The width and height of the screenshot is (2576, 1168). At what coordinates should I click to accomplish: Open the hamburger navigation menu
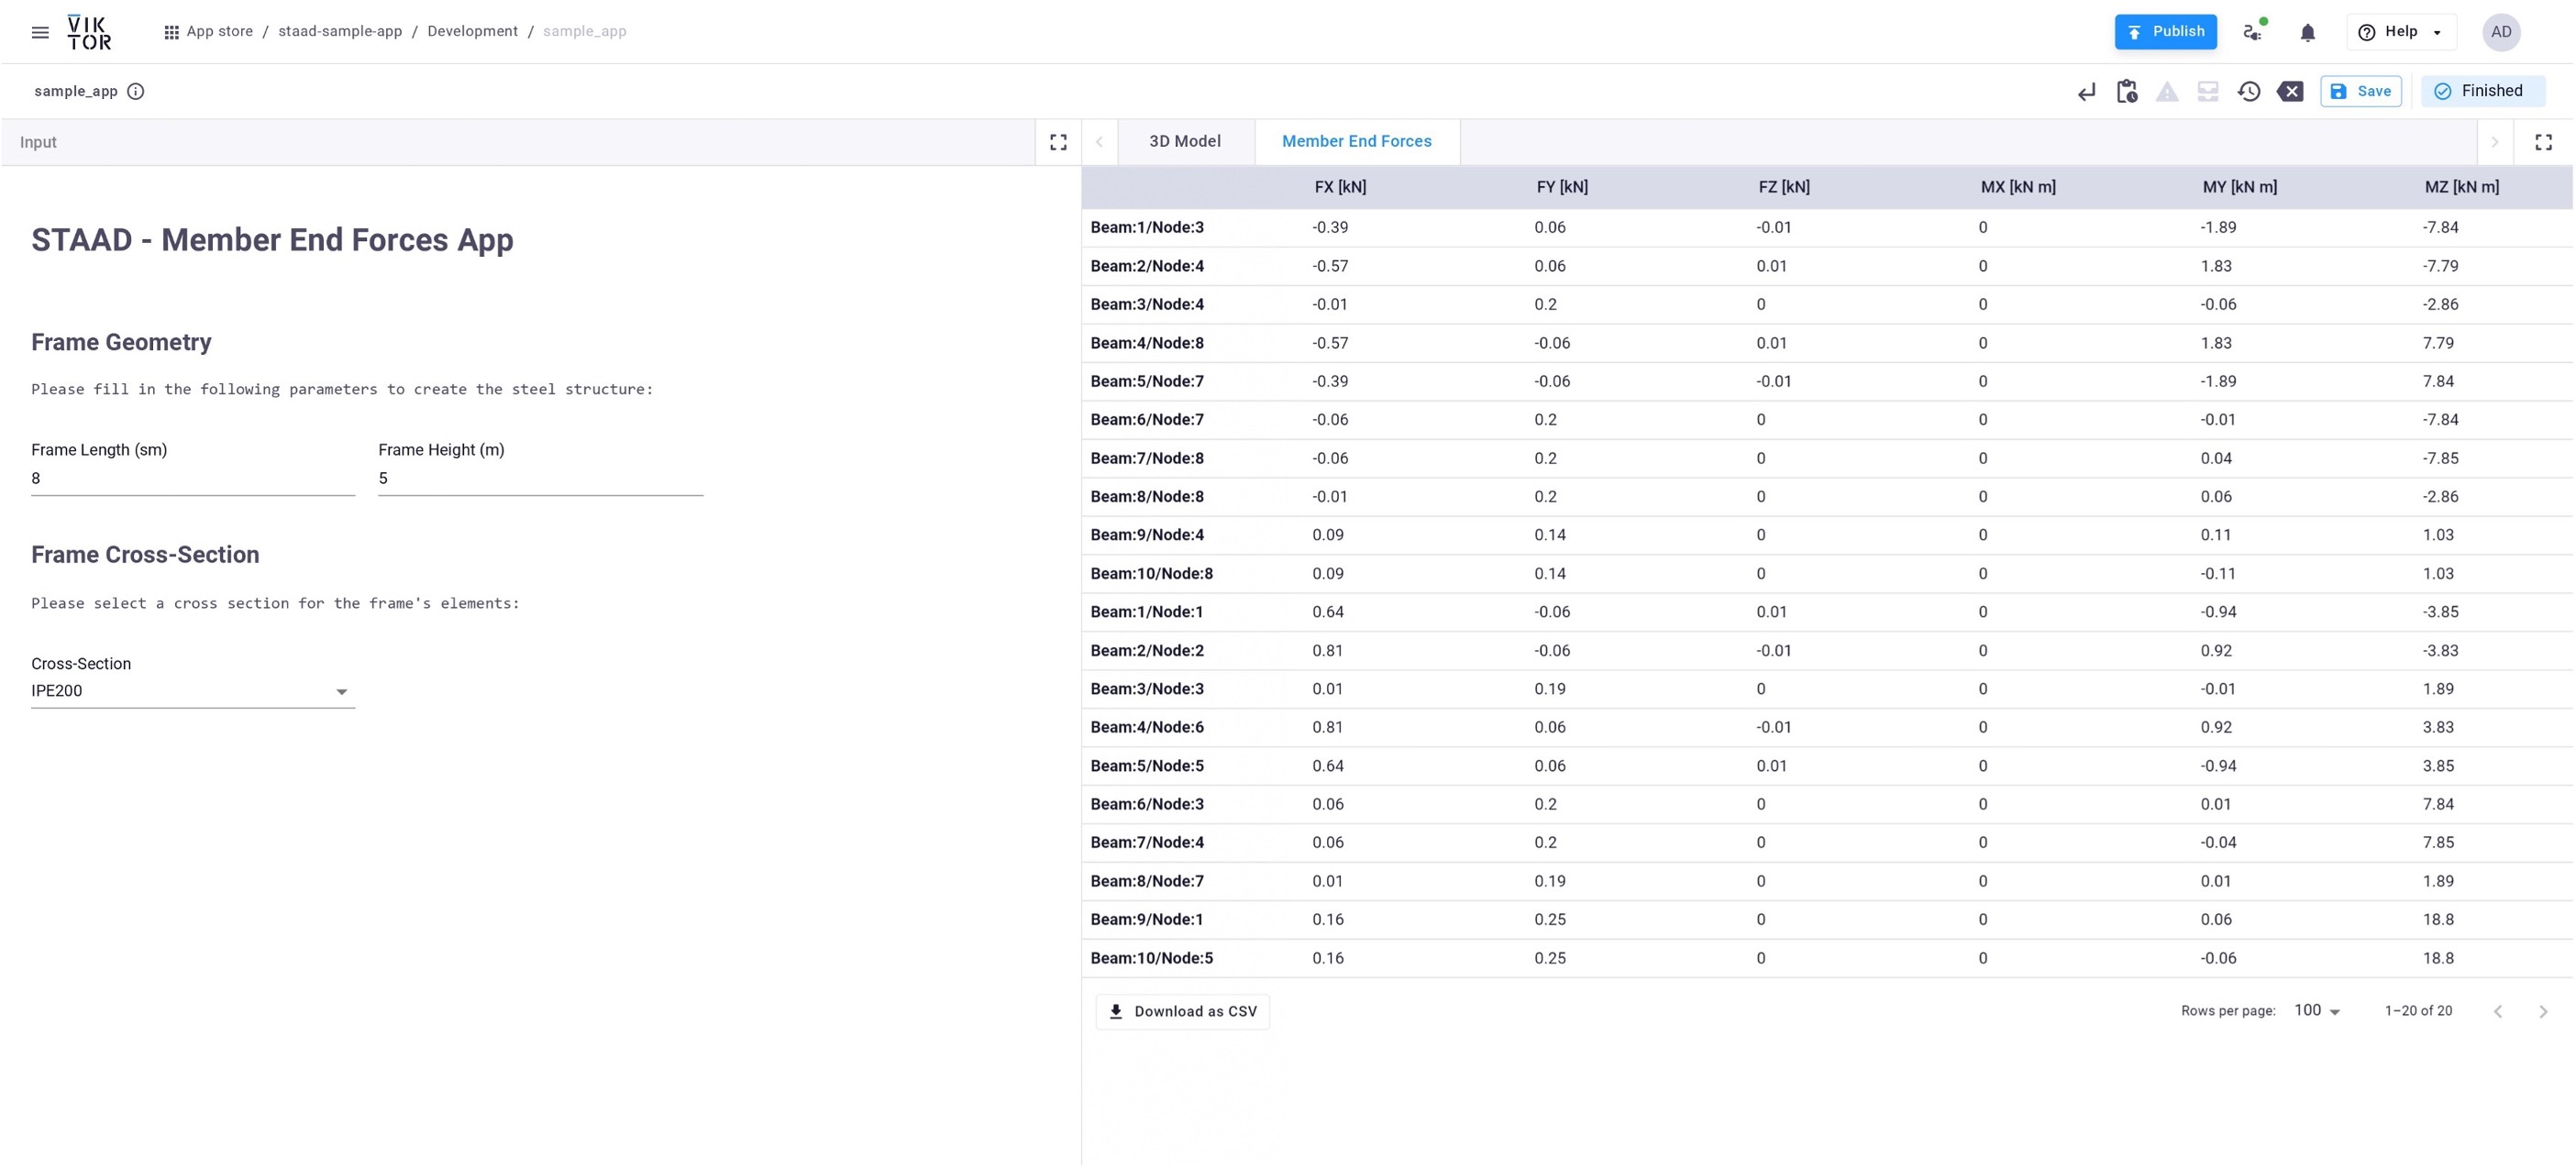(40, 32)
